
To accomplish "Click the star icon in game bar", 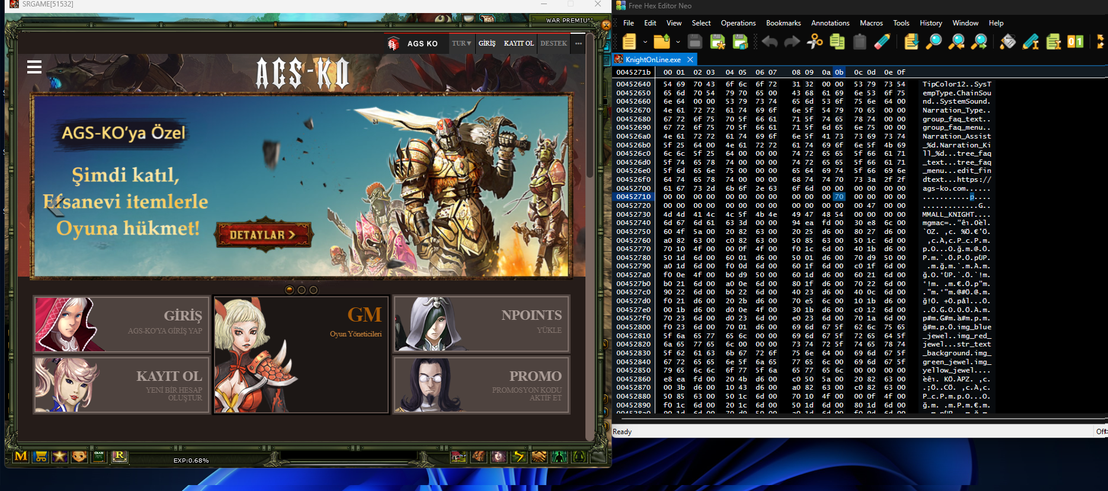I will click(60, 456).
